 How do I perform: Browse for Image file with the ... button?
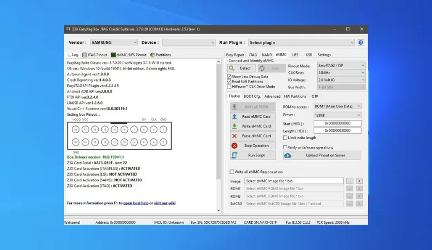(350, 181)
